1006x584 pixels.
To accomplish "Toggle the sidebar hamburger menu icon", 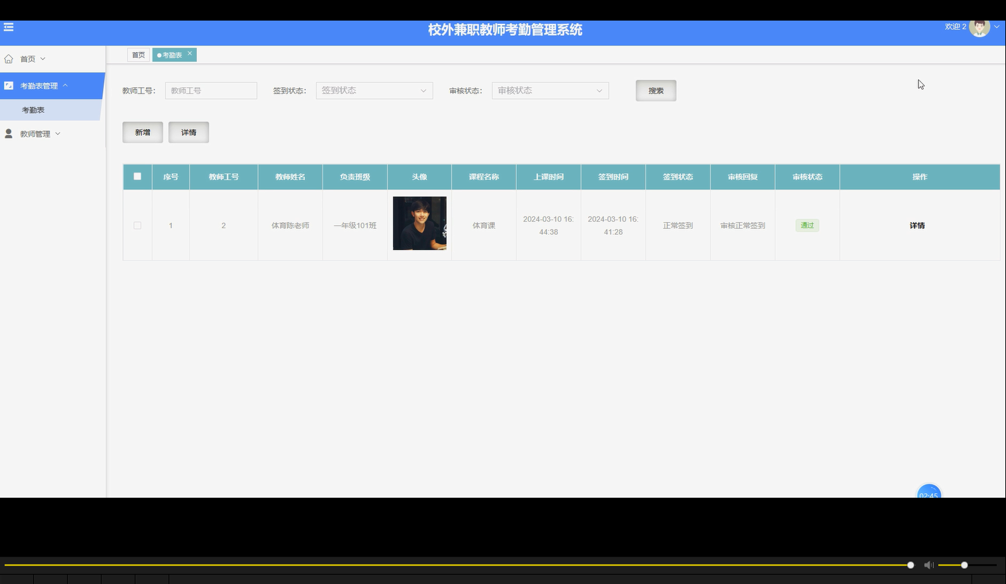I will [x=9, y=27].
